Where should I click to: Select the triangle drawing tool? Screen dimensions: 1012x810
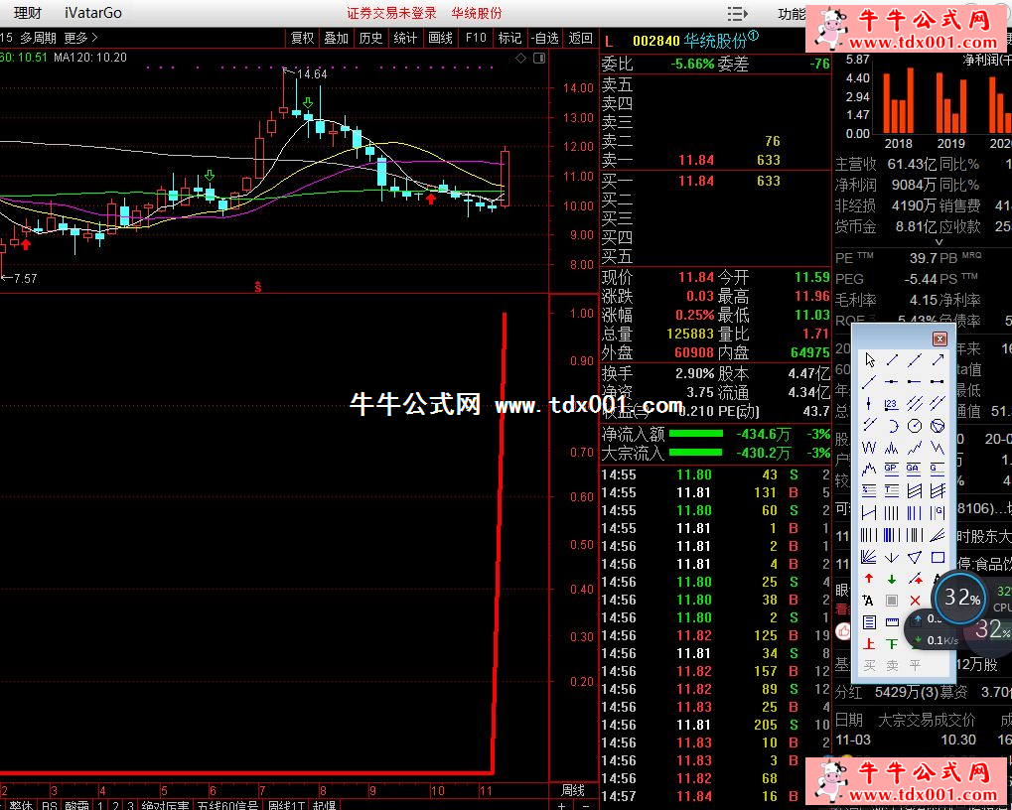coord(915,557)
